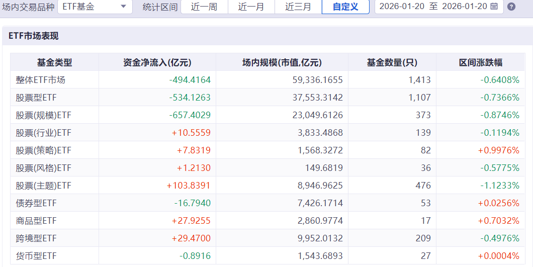Screen dimensions: 533x267
Task: Click change value -1.1233%
Action: pos(500,186)
